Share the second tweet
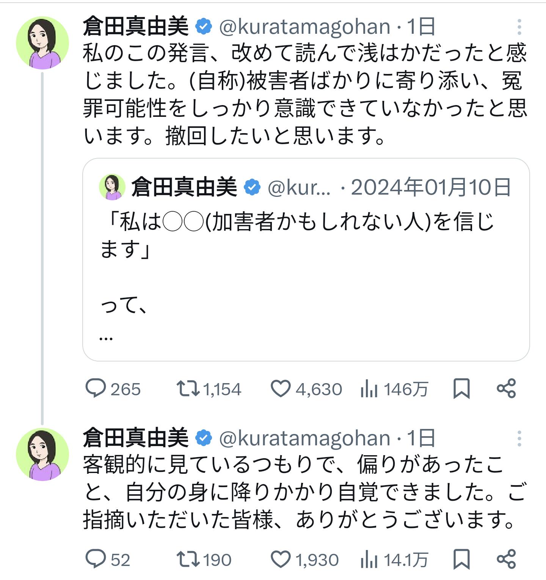546x580 pixels. tap(506, 560)
